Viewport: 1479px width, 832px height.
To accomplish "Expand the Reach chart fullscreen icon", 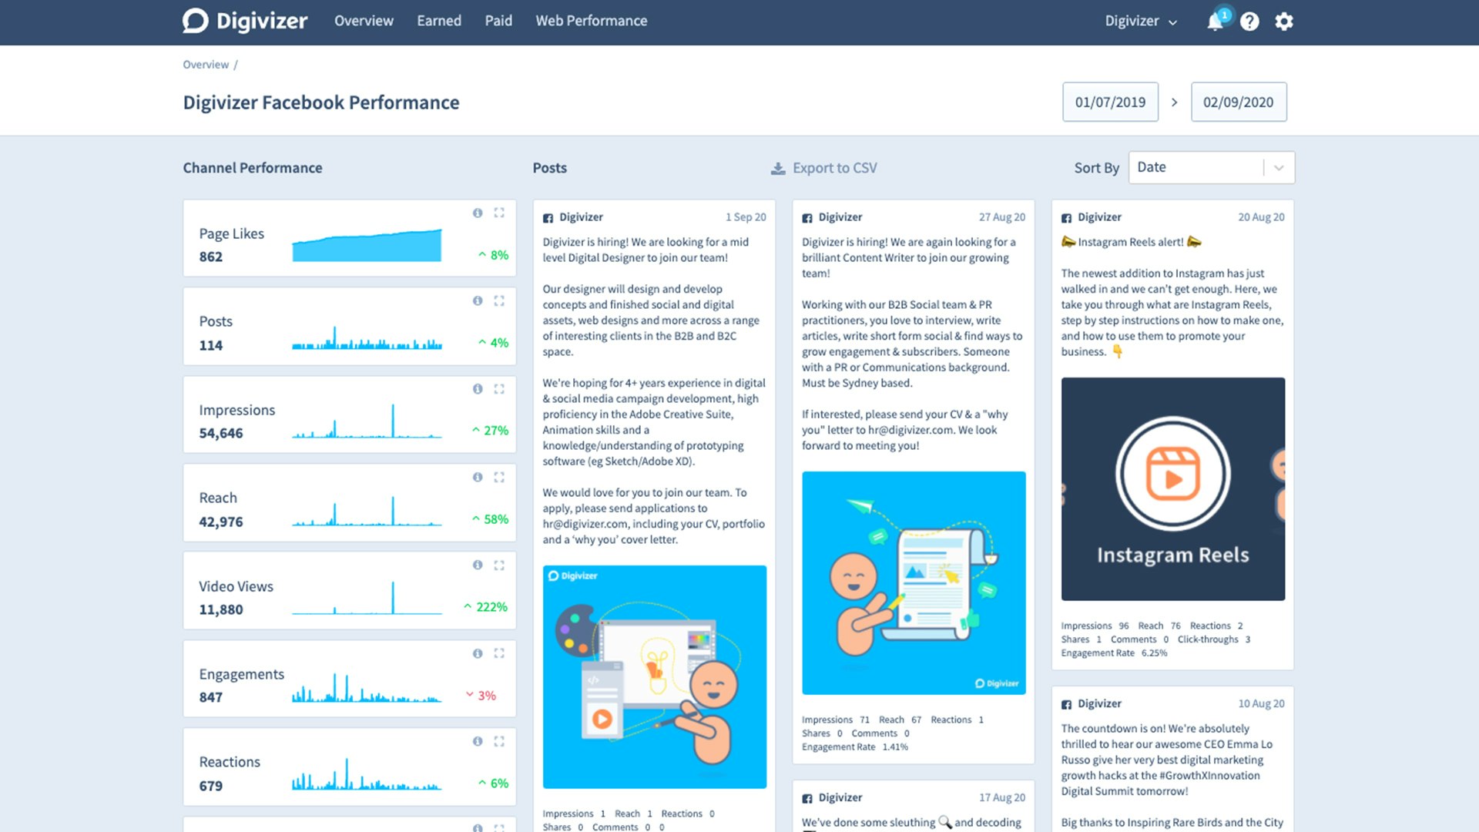I will click(499, 478).
